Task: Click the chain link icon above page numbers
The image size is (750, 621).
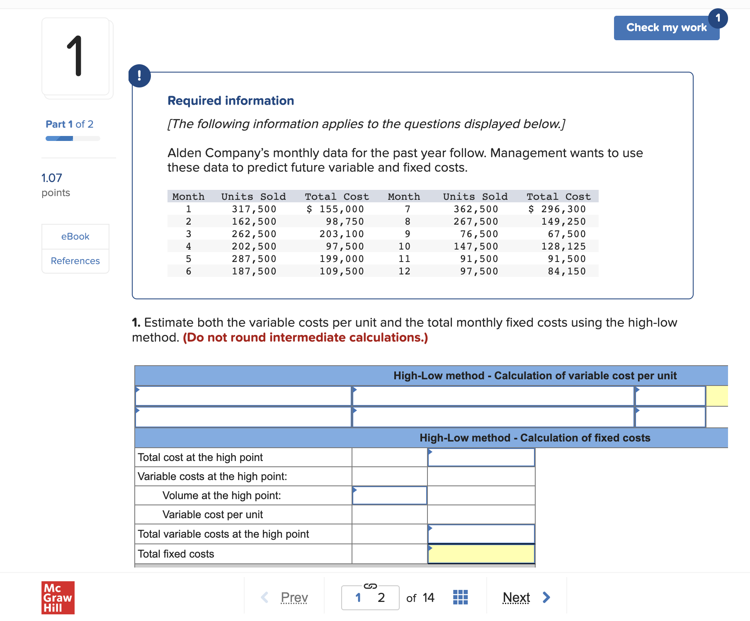Action: pos(370,586)
